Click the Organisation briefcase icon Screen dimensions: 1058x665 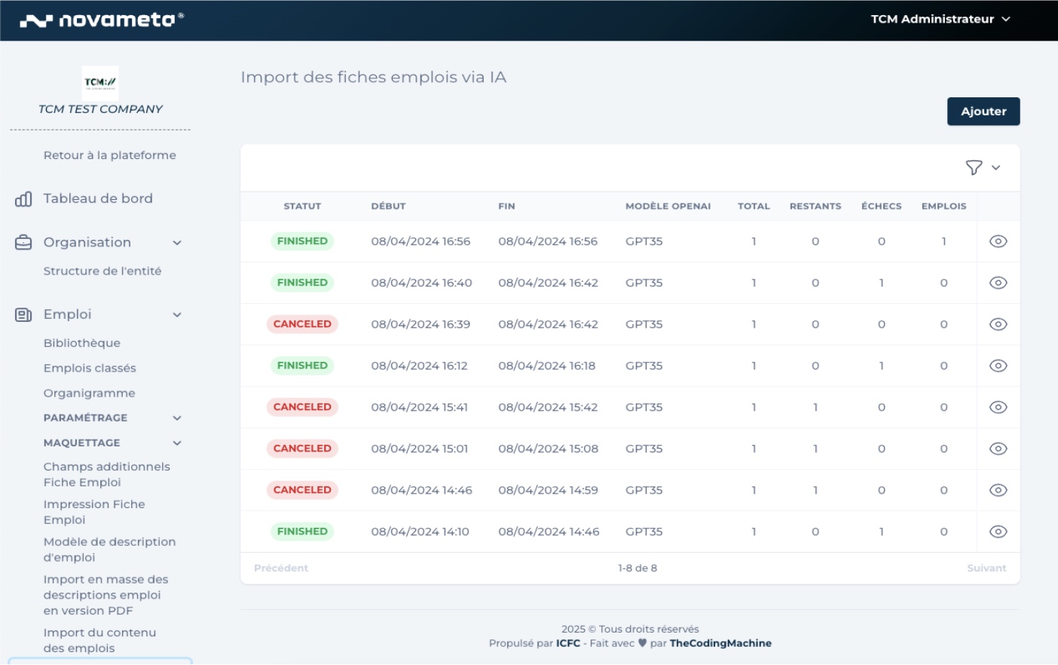[23, 243]
